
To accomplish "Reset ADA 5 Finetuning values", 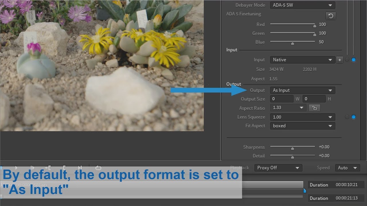I will (x=331, y=15).
